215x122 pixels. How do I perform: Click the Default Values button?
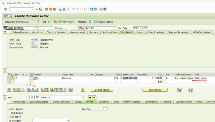pyautogui.click(x=102, y=90)
